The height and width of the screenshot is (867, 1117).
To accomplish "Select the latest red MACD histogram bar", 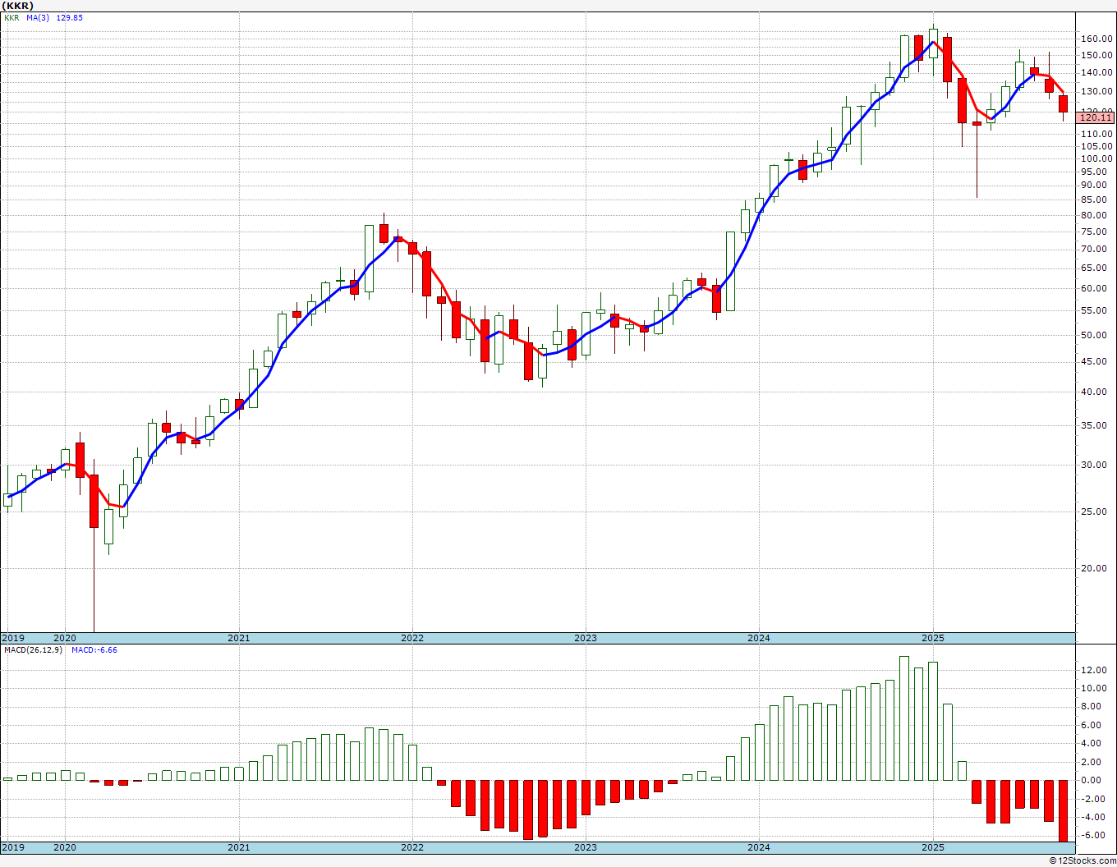I will (1064, 810).
